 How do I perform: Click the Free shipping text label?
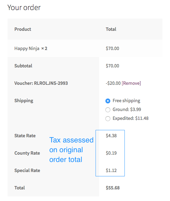(126, 101)
